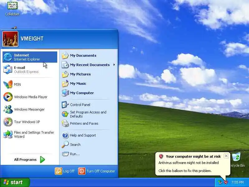
Task: Click the MSN butterfly icon
Action: pos(8,84)
